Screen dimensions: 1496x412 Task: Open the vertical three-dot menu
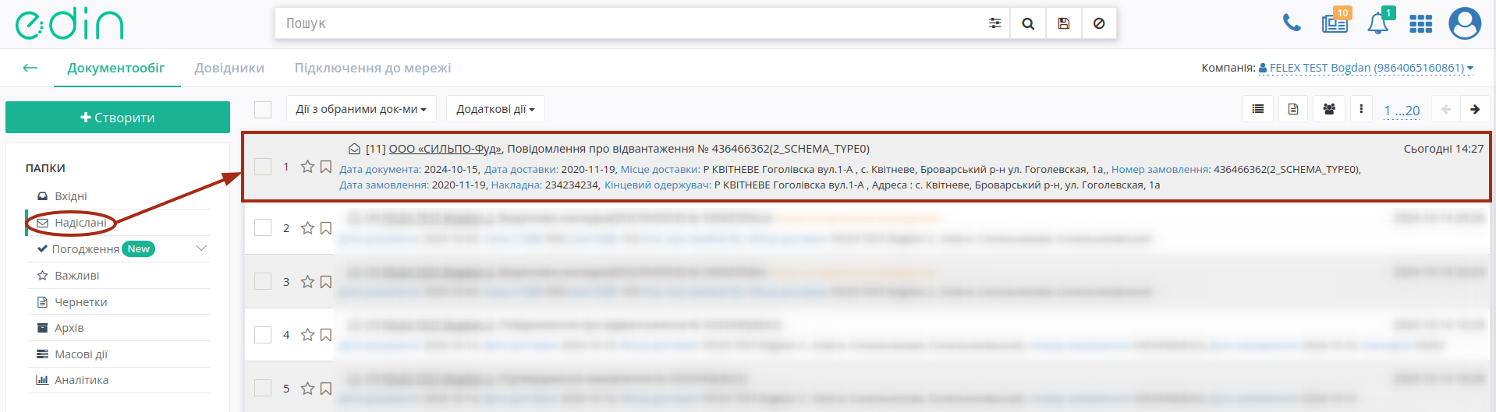click(1361, 109)
